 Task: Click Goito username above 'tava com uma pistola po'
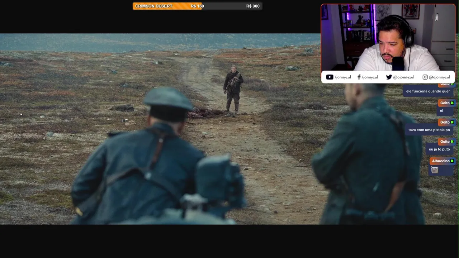[x=445, y=122]
